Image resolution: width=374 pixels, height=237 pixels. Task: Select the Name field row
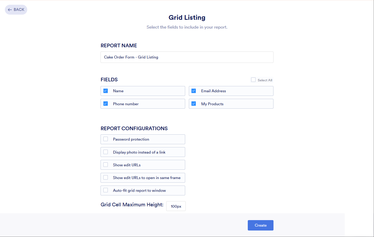tap(143, 91)
